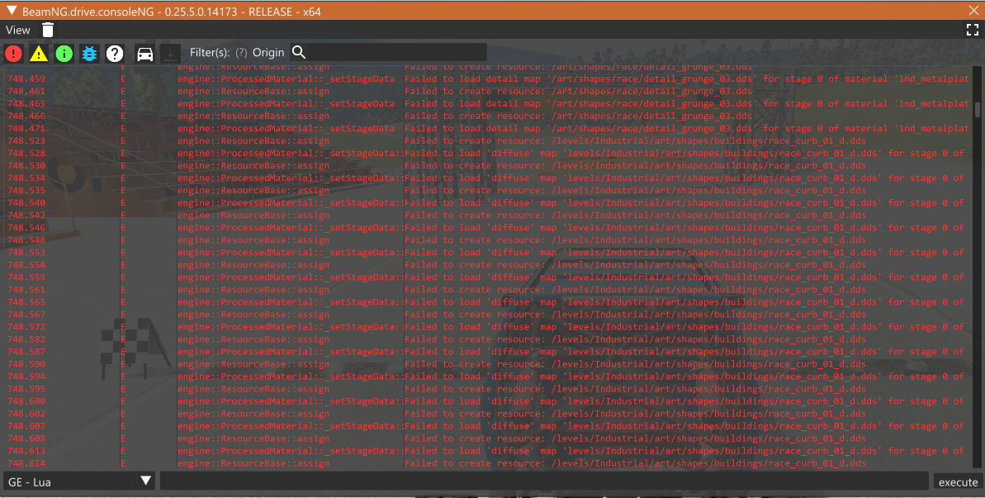Select the 748.572 timestamp
This screenshot has width=985, height=498.
pos(26,326)
